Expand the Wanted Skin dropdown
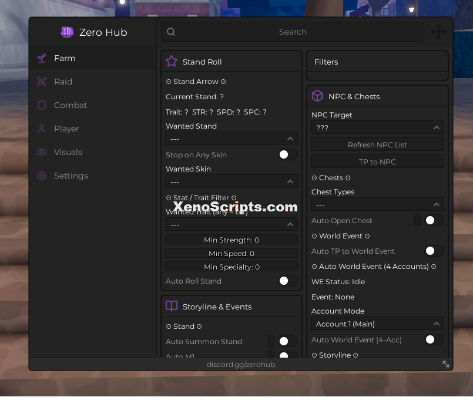 click(232, 181)
